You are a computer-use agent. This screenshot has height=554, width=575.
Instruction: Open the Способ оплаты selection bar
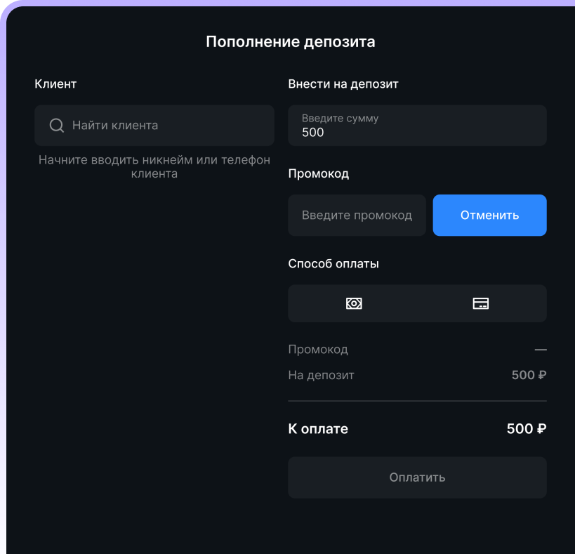(417, 303)
